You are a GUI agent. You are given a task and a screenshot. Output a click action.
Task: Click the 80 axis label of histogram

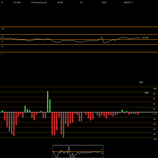coord(154,94)
